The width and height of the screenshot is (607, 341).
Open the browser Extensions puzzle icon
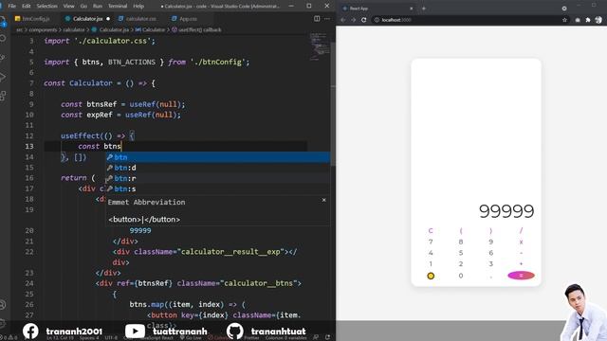coord(588,20)
